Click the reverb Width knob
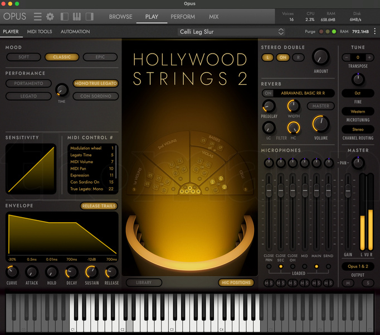The image size is (380, 335). (294, 106)
